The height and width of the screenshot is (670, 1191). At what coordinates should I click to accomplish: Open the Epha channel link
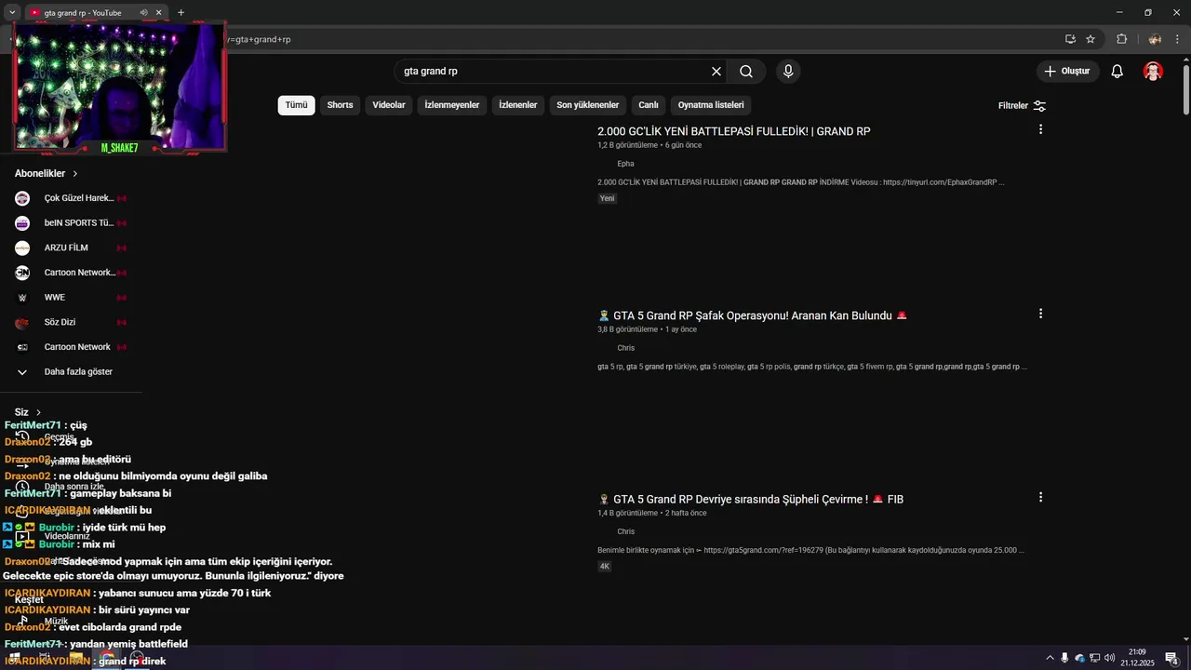625,164
